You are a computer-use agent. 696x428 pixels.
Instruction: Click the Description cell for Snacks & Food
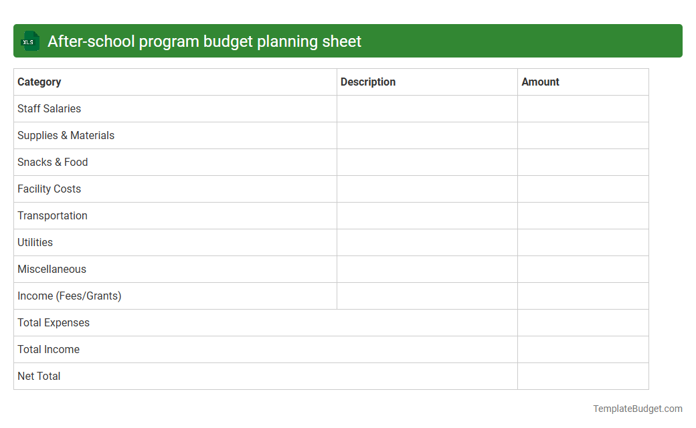427,162
